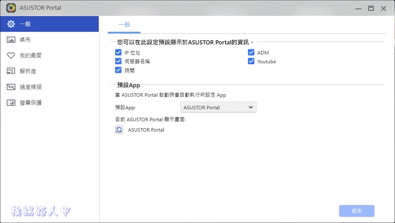Disable the 時間 checkbox
The width and height of the screenshot is (395, 223).
coord(118,70)
